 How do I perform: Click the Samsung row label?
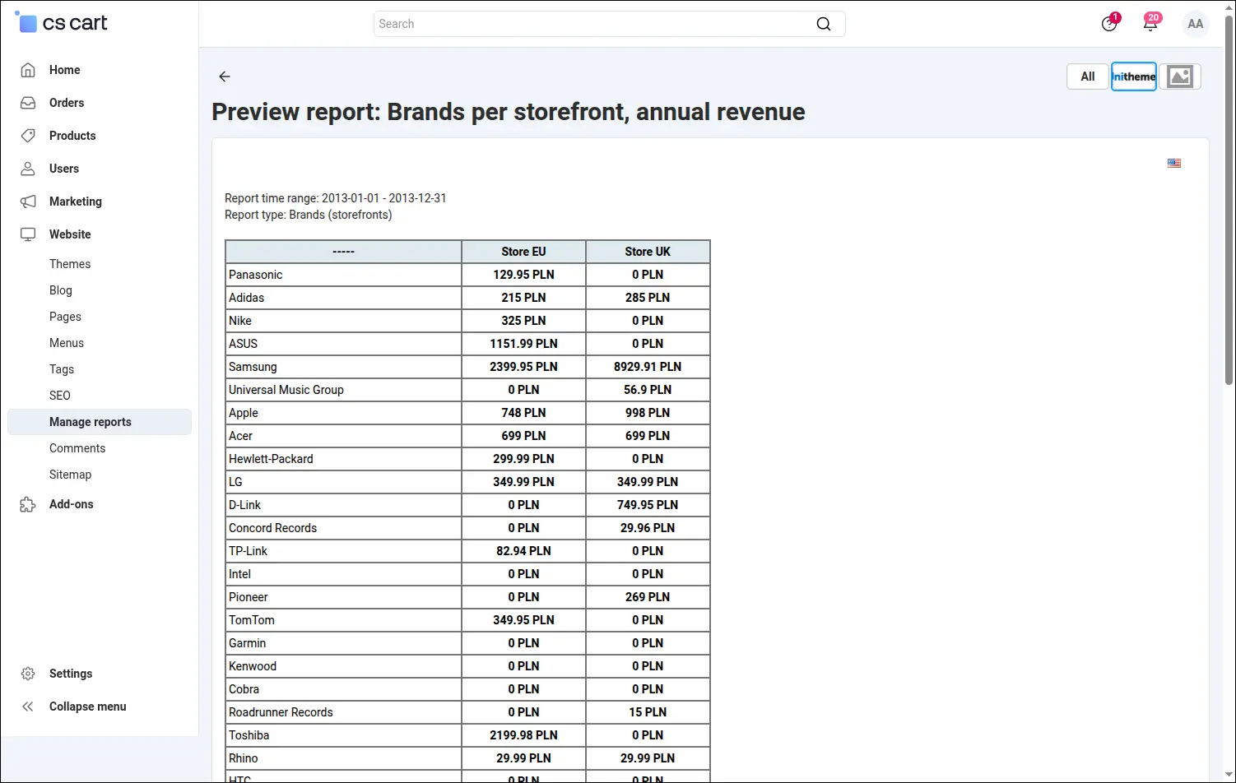tap(253, 367)
